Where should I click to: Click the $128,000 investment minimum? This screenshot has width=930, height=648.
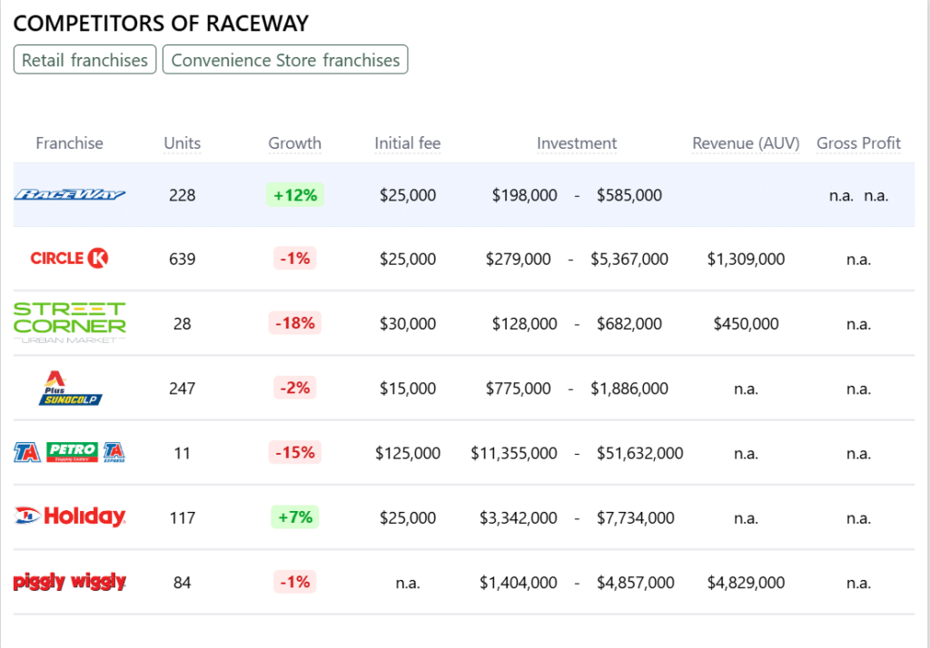(524, 324)
